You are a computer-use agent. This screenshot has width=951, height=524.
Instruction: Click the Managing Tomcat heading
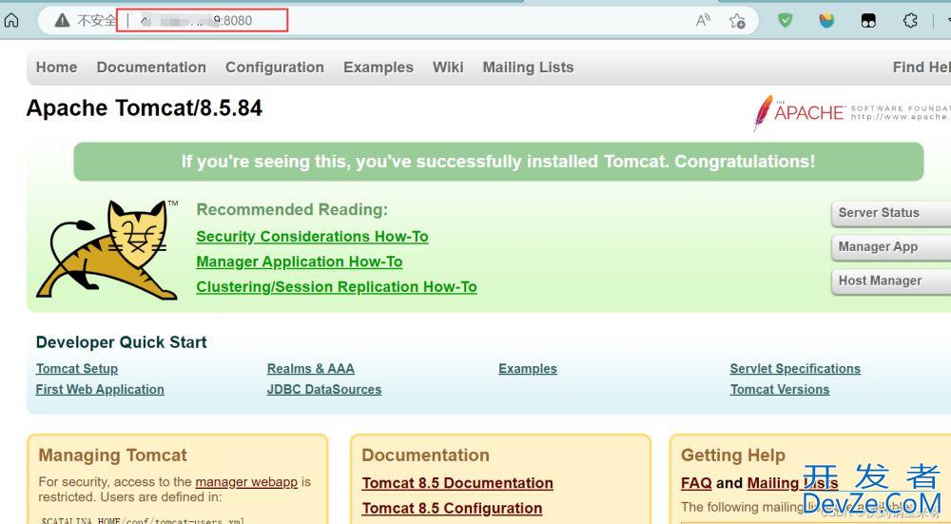(x=113, y=456)
